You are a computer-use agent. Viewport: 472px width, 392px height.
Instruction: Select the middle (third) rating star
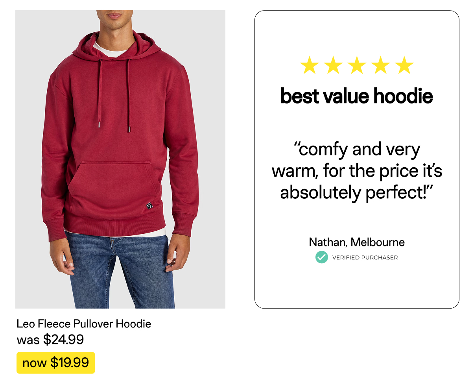coord(357,65)
